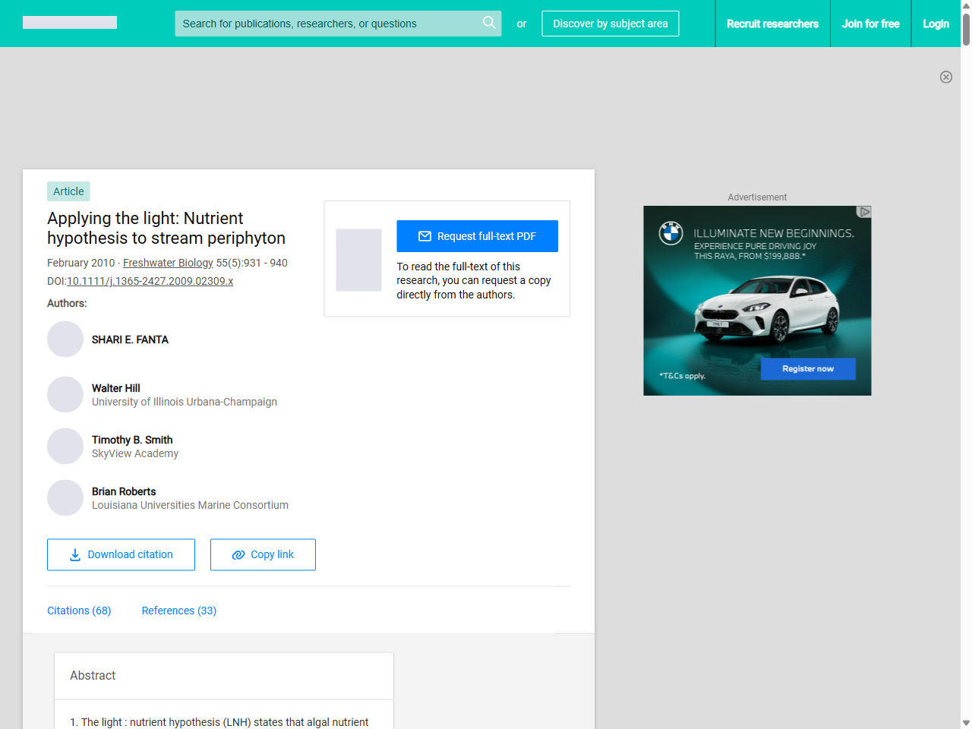Switch to References (33) tab
Screen dimensions: 972x729
click(x=178, y=611)
